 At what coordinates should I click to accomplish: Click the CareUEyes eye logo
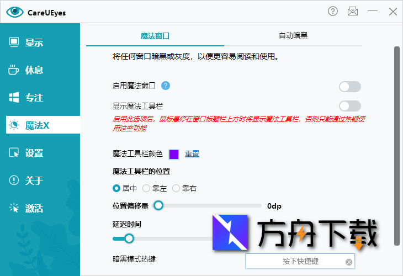[x=15, y=12]
